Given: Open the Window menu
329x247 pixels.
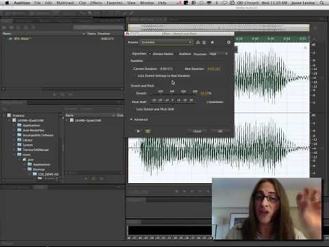Looking at the screenshot, I should [147, 3].
